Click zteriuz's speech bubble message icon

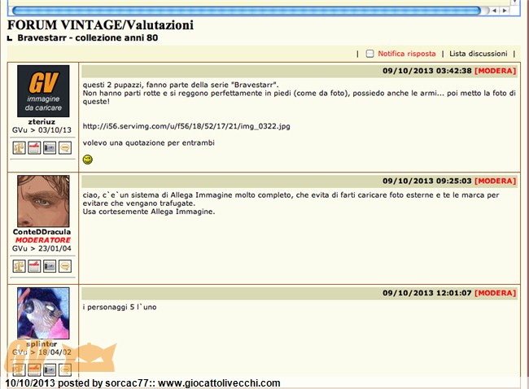click(65, 148)
